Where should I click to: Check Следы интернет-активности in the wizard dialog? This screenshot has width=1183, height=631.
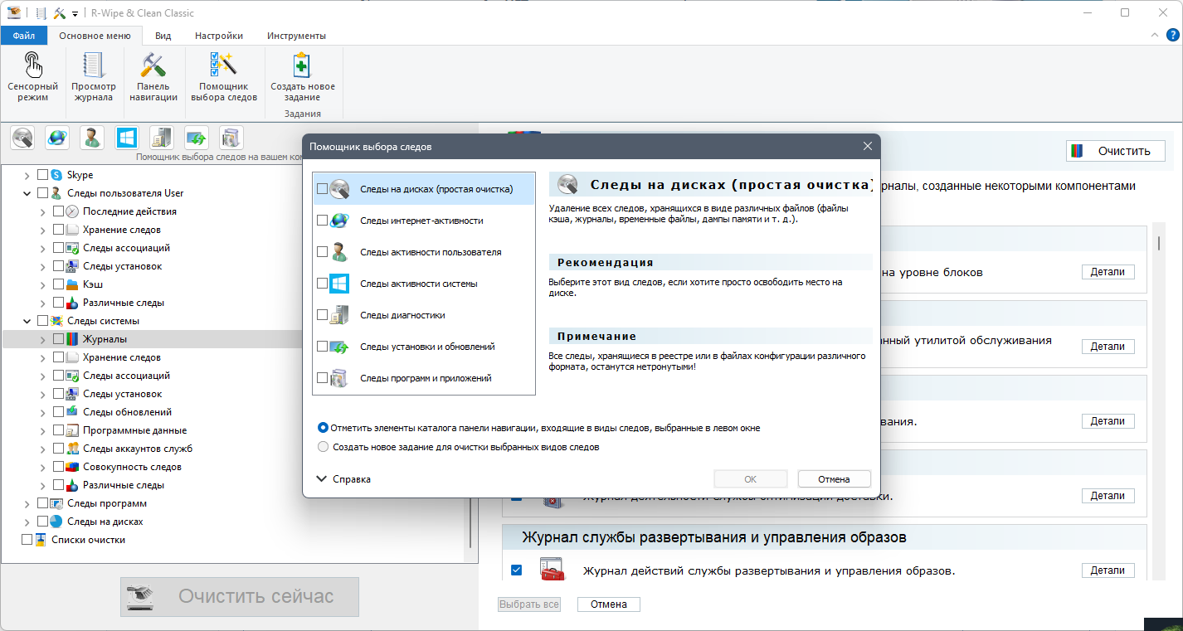point(322,221)
